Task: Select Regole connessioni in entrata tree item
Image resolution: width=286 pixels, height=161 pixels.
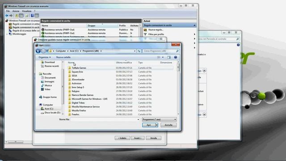Action: (24, 24)
